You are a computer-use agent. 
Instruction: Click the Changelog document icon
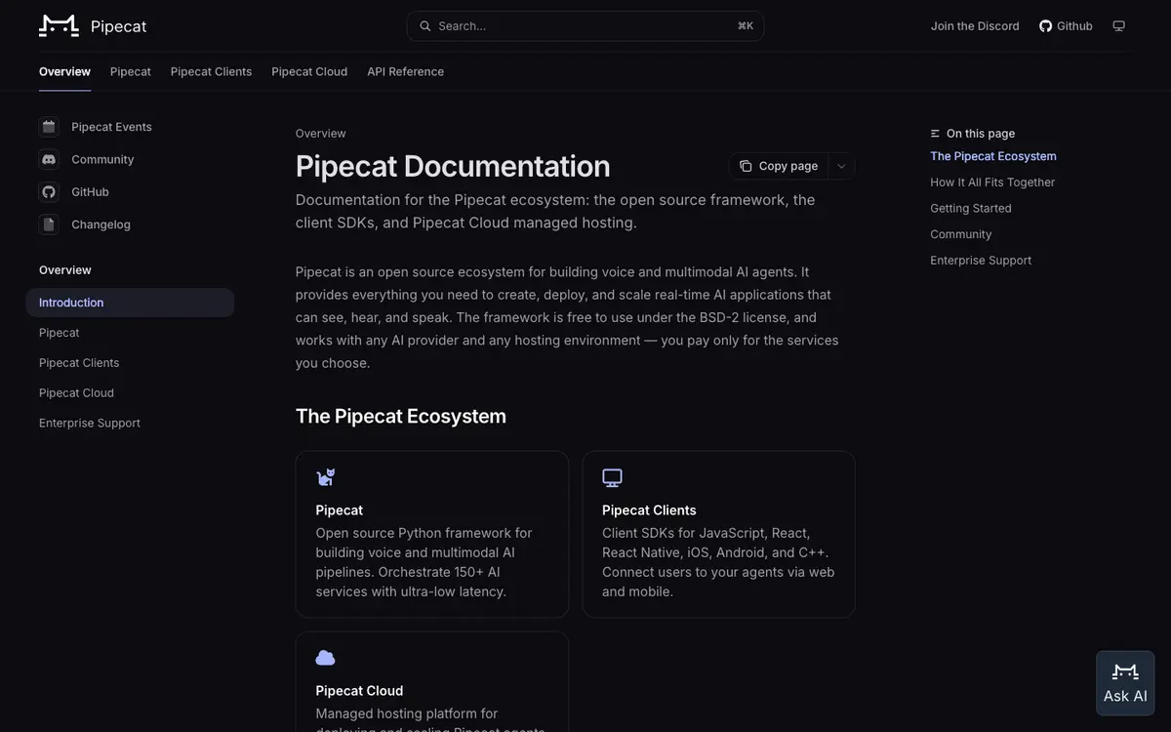pos(49,224)
